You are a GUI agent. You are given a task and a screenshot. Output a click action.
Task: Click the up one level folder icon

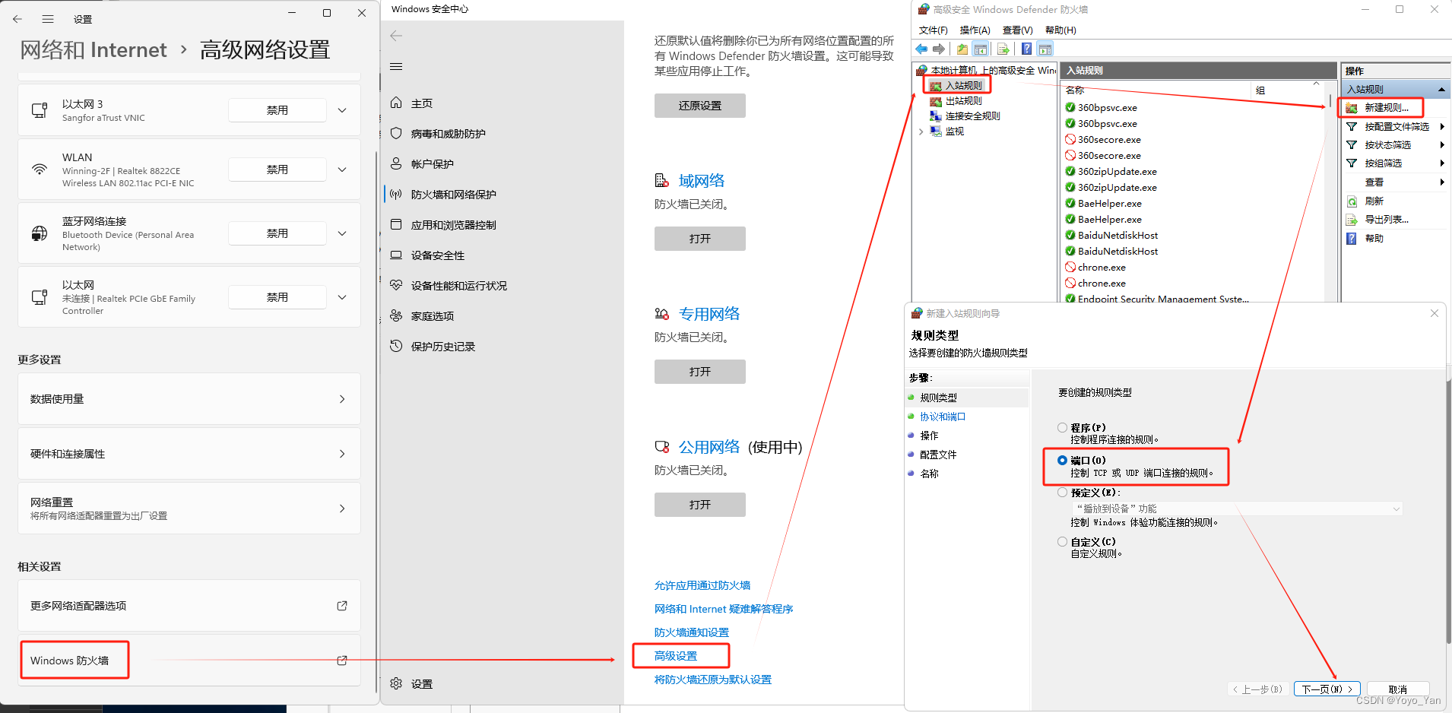962,49
